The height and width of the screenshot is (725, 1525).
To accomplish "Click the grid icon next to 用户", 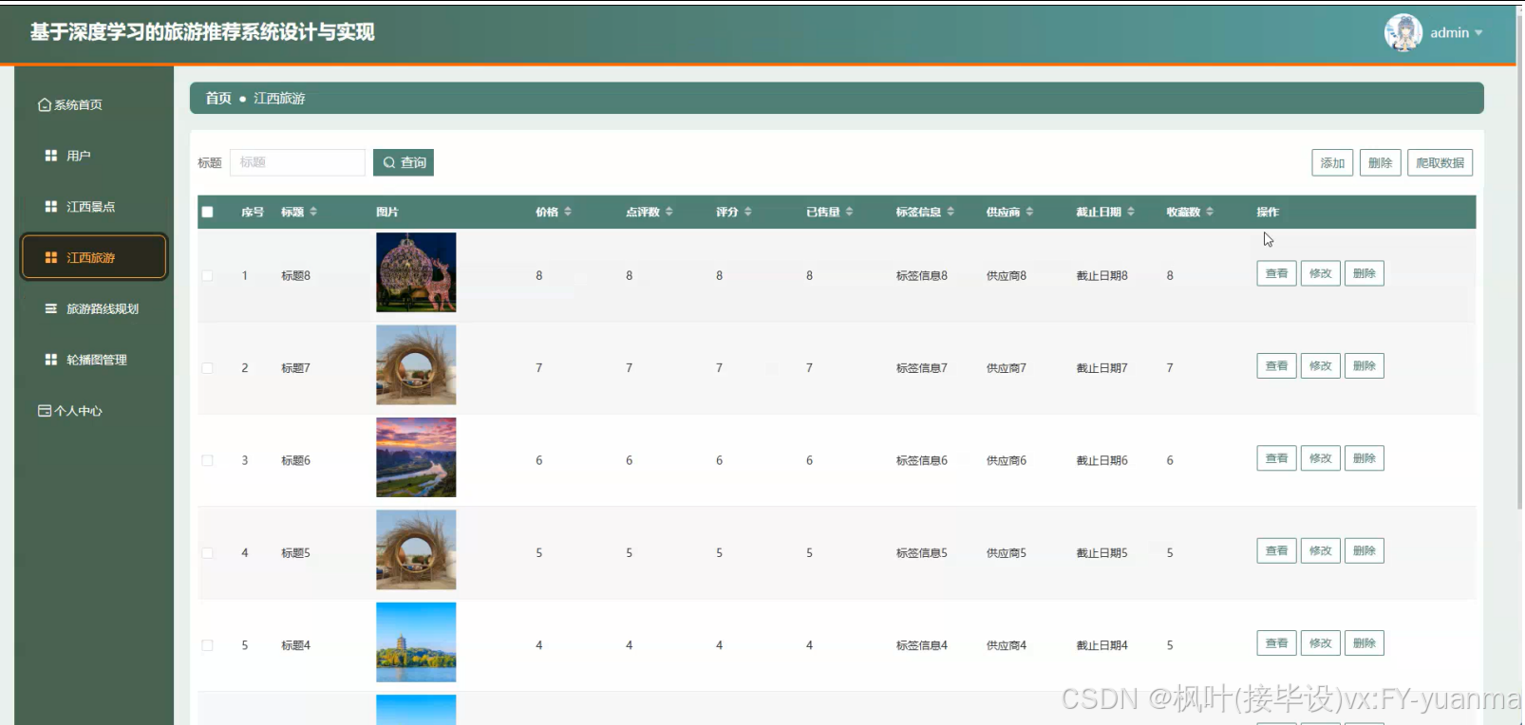I will (x=51, y=156).
